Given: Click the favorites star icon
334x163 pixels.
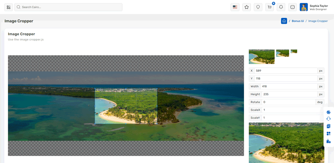Looking at the screenshot, I should click(x=247, y=7).
